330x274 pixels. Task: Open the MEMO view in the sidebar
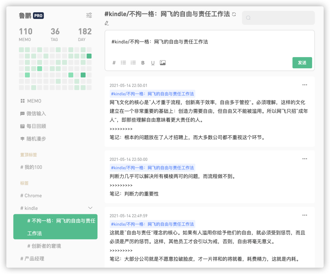[x=31, y=101]
